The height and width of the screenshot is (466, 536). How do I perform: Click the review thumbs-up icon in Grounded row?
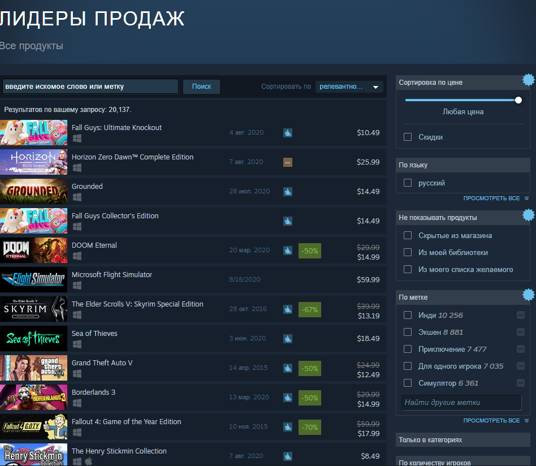tap(288, 192)
